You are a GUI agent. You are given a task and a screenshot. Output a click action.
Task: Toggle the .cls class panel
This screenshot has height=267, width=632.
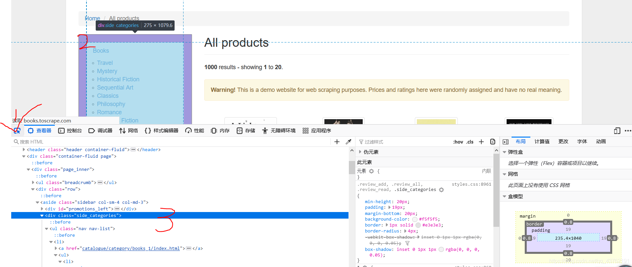coord(470,142)
